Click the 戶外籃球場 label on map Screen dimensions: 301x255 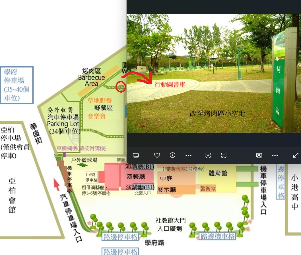pos(84,160)
